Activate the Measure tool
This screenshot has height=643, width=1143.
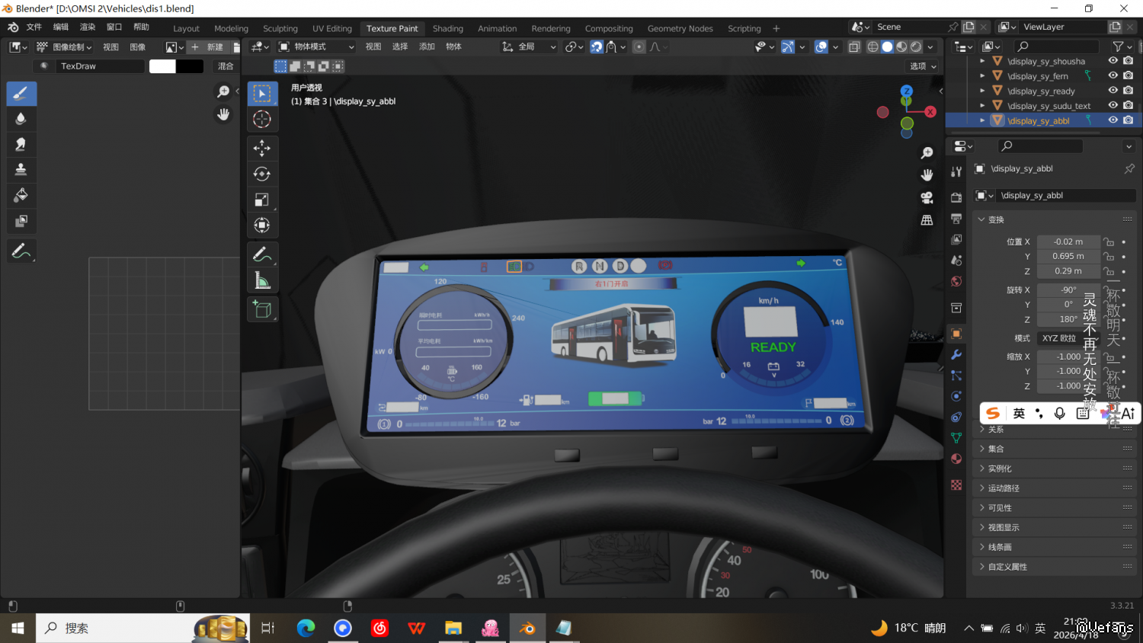point(261,281)
